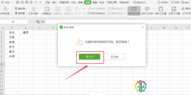Click the 删除批注 delete comment icon
Screen dimensions: 191x95
69,9
